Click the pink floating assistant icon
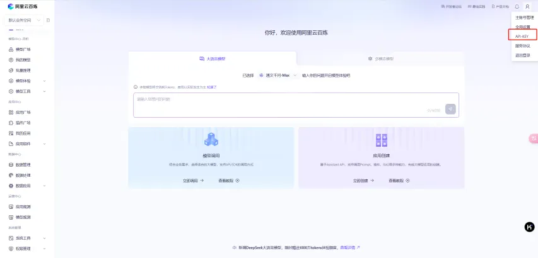The image size is (538, 258). coord(534,138)
